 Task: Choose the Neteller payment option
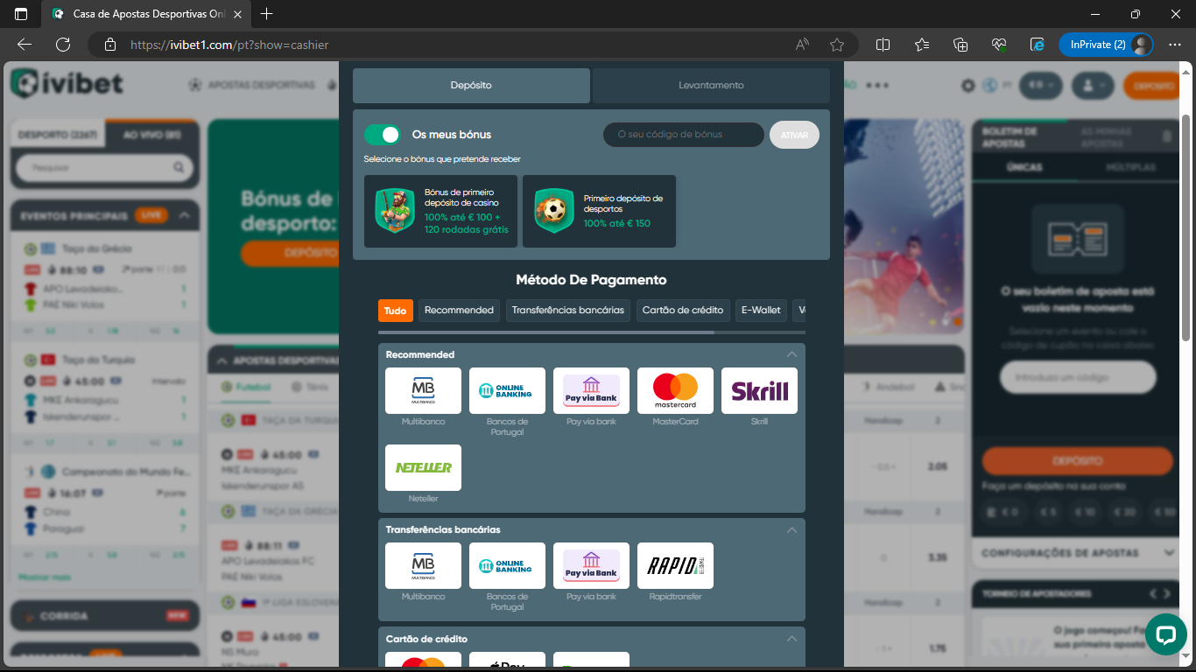(x=423, y=467)
